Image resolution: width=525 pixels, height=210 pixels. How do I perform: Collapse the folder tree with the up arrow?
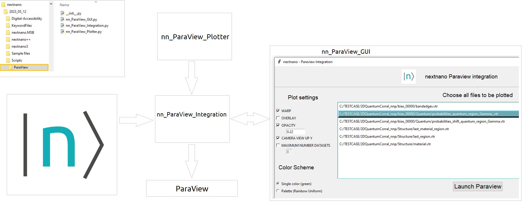tap(51, 4)
